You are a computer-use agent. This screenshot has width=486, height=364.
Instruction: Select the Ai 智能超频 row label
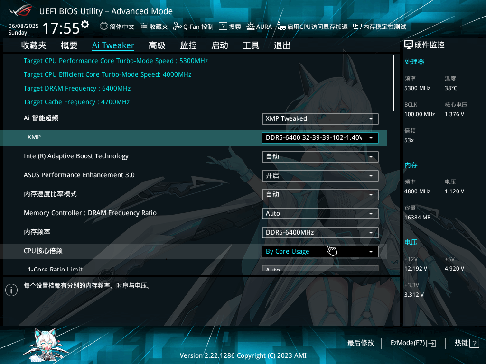coord(41,118)
